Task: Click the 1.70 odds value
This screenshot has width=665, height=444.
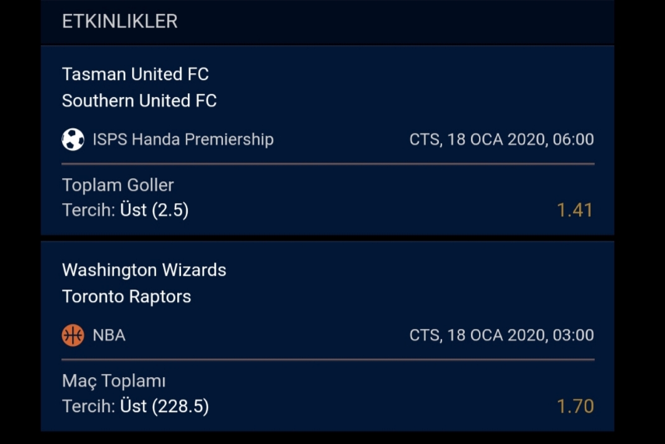Action: 575,406
